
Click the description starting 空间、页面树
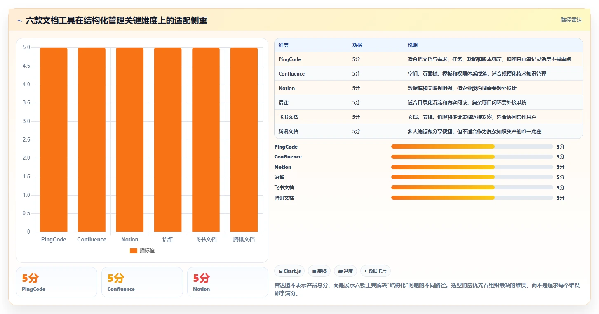477,74
